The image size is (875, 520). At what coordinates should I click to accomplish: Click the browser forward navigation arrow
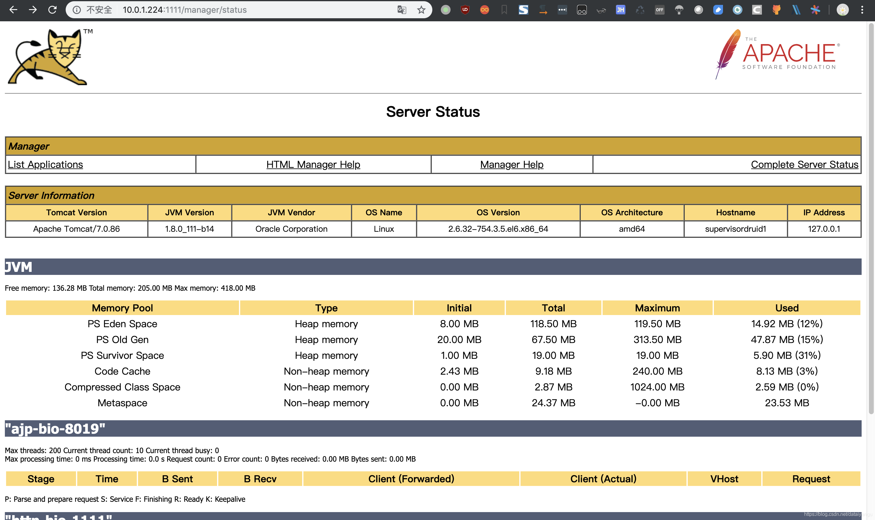pyautogui.click(x=33, y=9)
